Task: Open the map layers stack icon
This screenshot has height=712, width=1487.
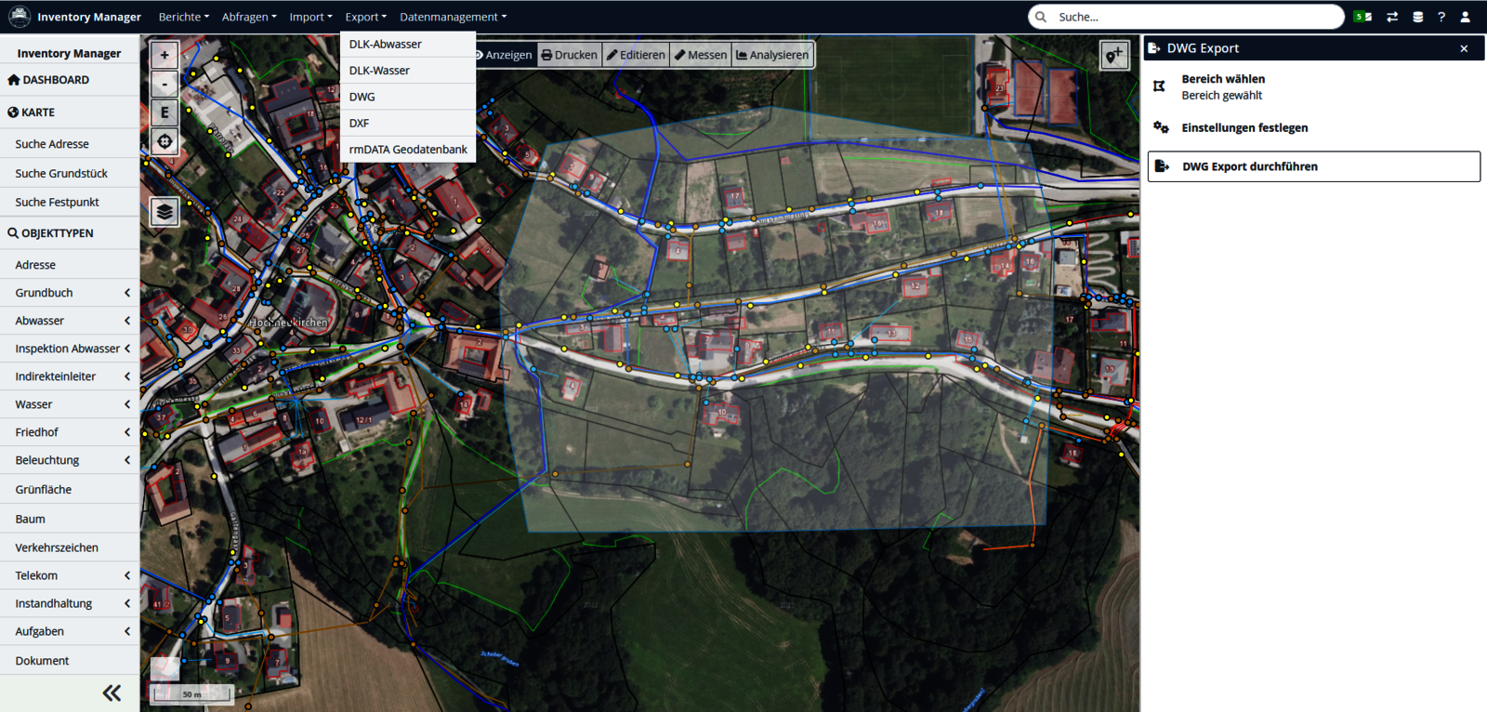Action: (x=164, y=212)
